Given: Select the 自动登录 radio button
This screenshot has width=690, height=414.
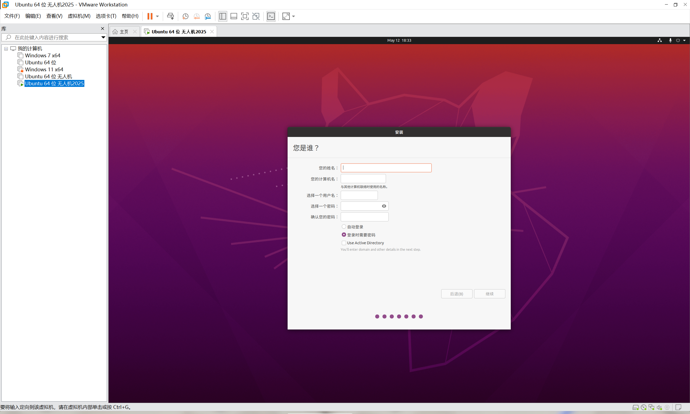Looking at the screenshot, I should click(x=344, y=227).
